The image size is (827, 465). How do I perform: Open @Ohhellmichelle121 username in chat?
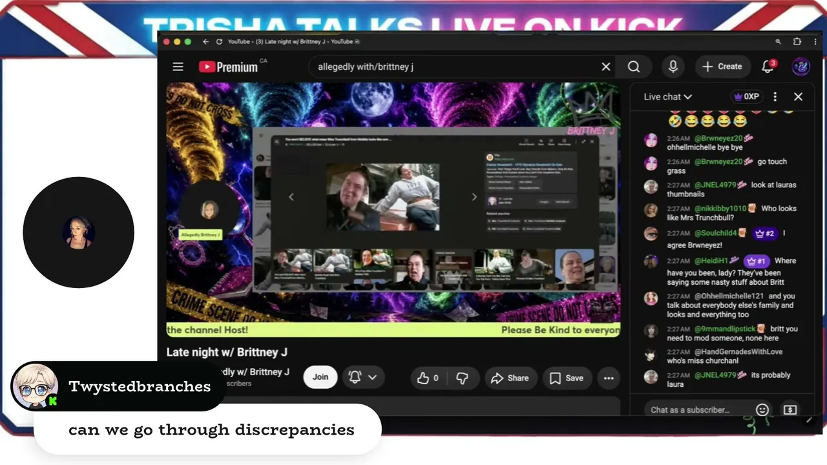click(729, 296)
